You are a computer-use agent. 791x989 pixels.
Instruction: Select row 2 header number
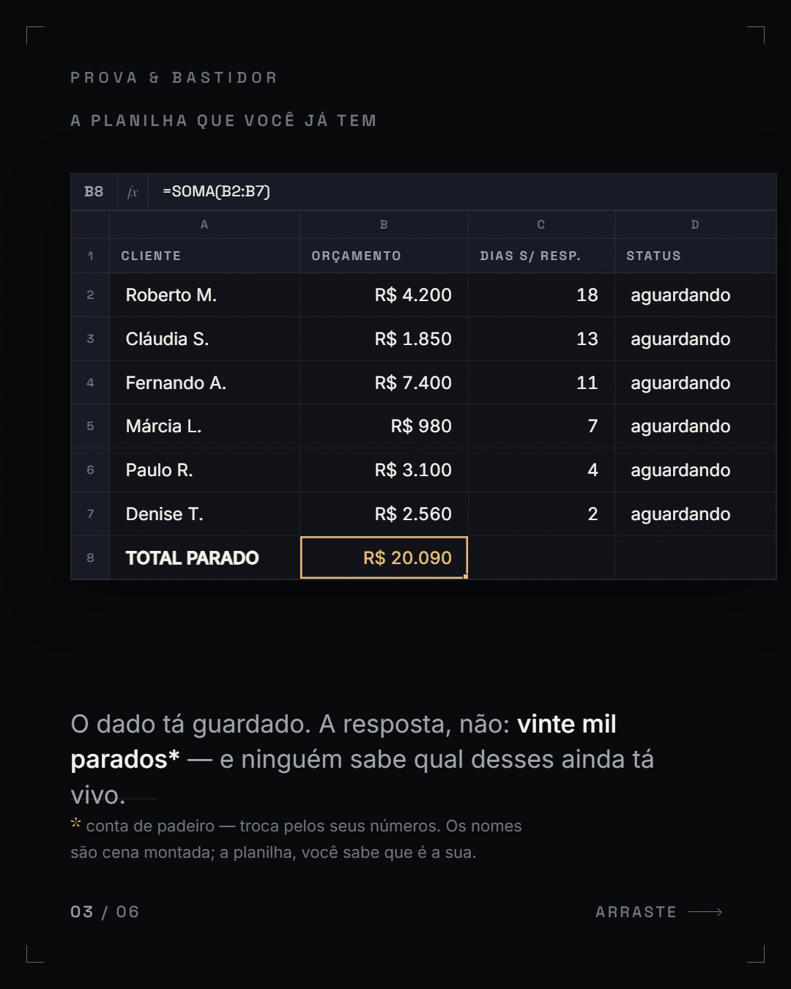[90, 295]
